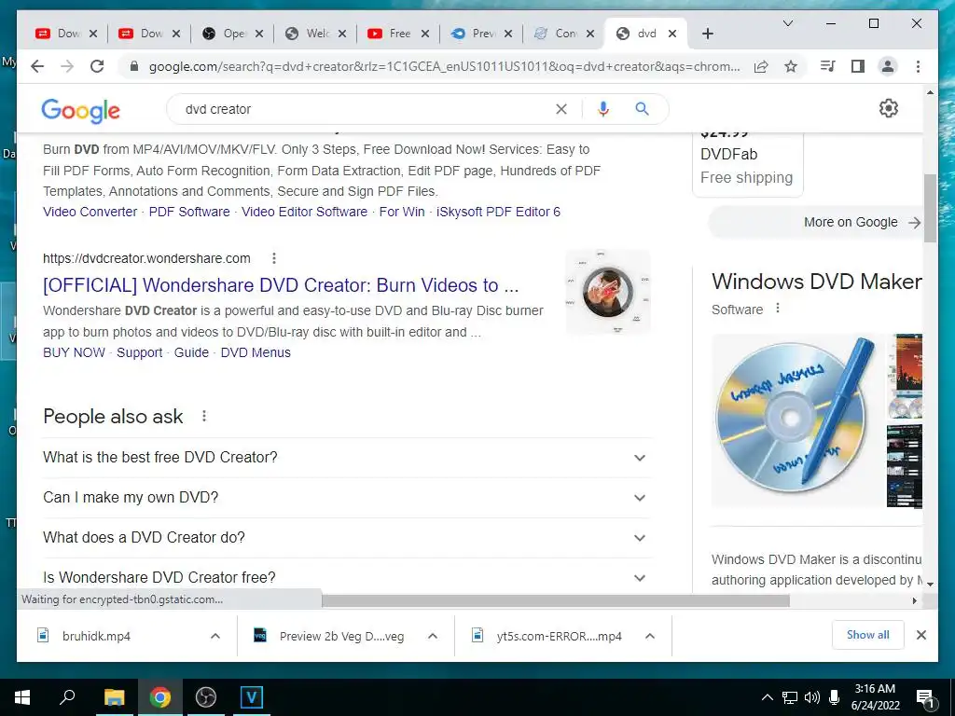This screenshot has height=716, width=955.
Task: Clear the search box with X
Action: point(561,109)
